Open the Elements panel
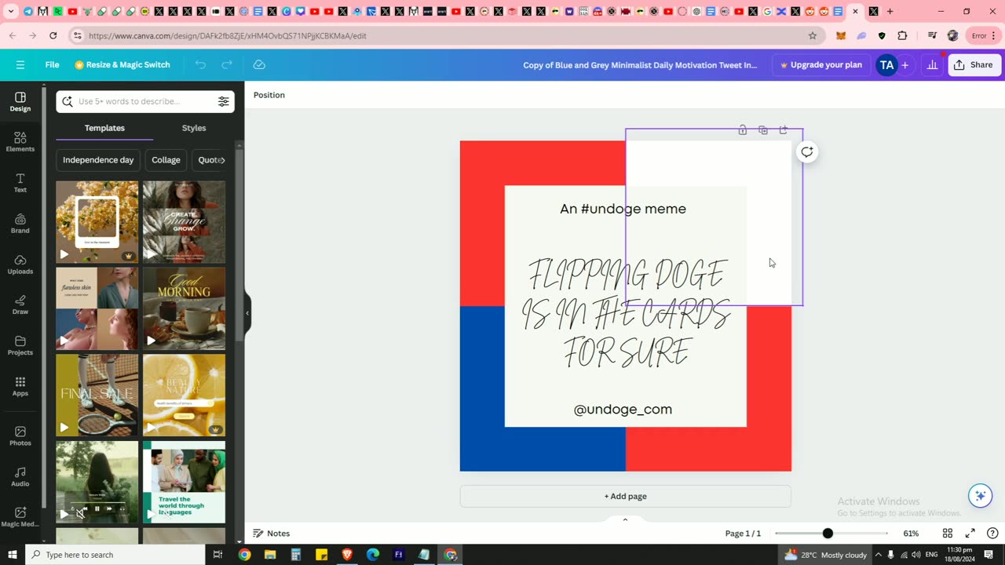 (20, 142)
